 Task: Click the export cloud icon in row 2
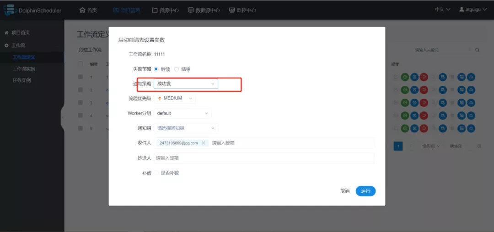471,90
